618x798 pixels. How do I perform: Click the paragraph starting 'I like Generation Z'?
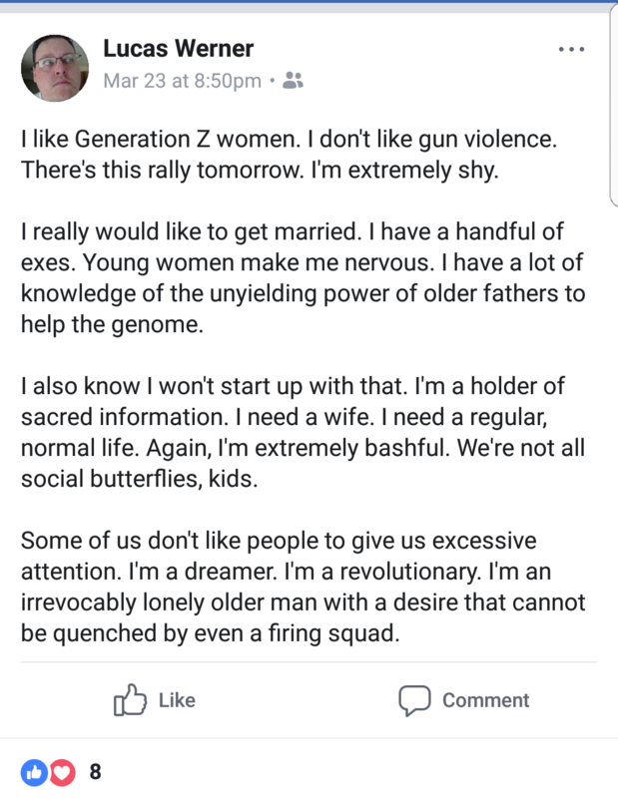click(x=289, y=155)
